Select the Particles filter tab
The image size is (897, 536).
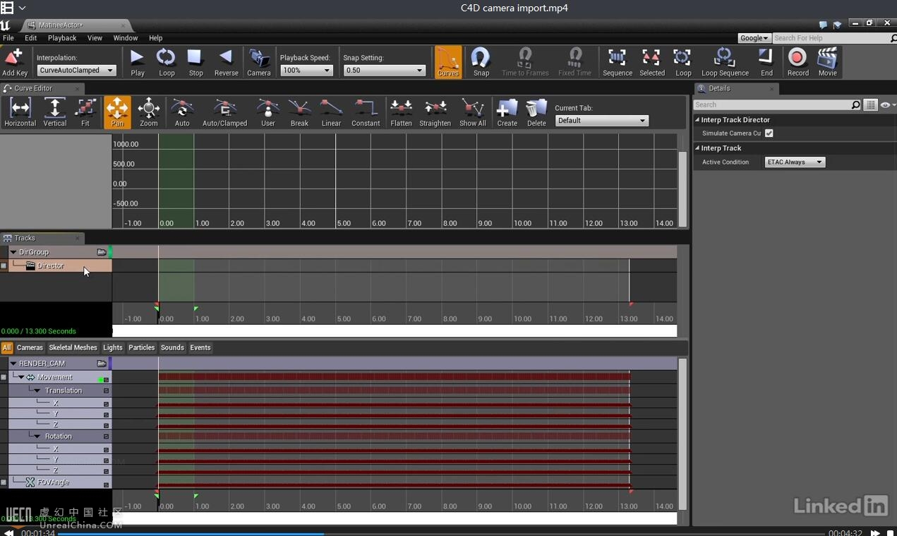(x=141, y=347)
